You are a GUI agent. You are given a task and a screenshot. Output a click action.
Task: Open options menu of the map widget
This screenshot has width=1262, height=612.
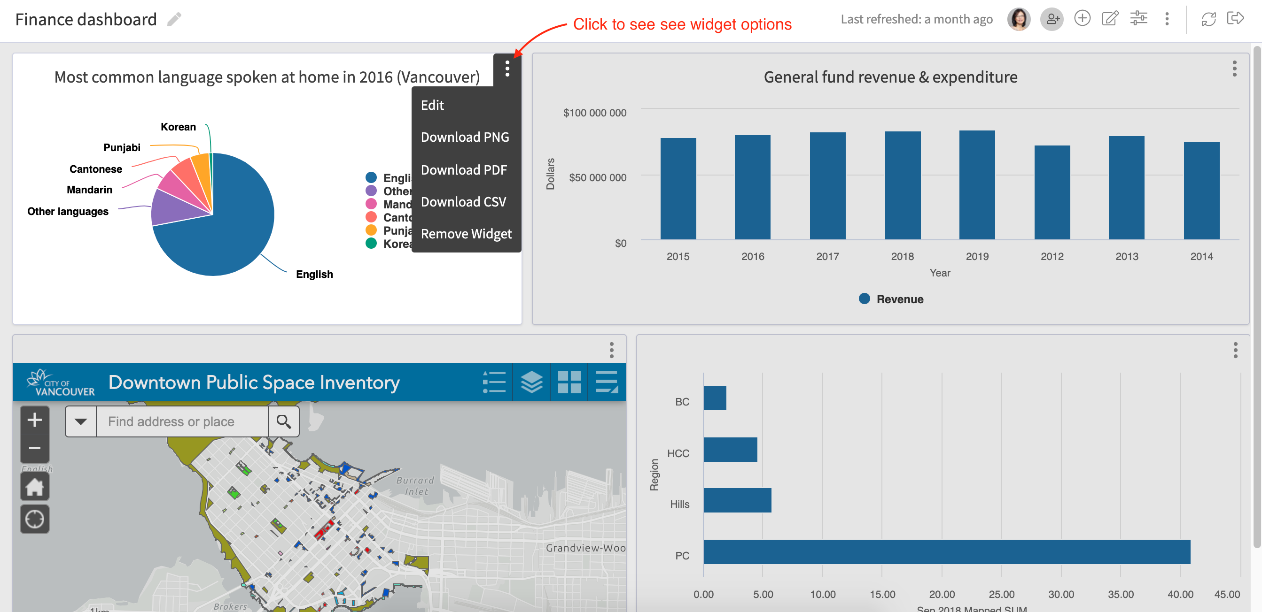[611, 350]
